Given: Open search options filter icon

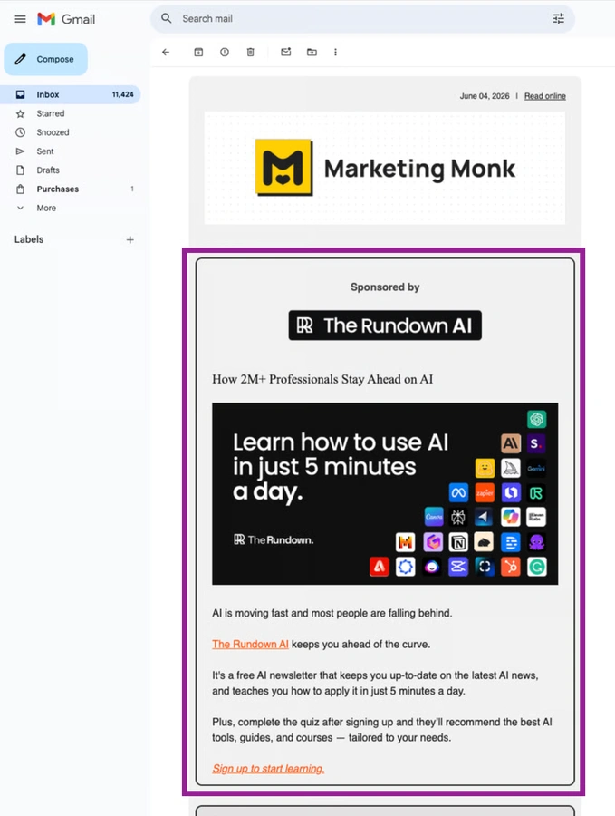Looking at the screenshot, I should click(558, 19).
